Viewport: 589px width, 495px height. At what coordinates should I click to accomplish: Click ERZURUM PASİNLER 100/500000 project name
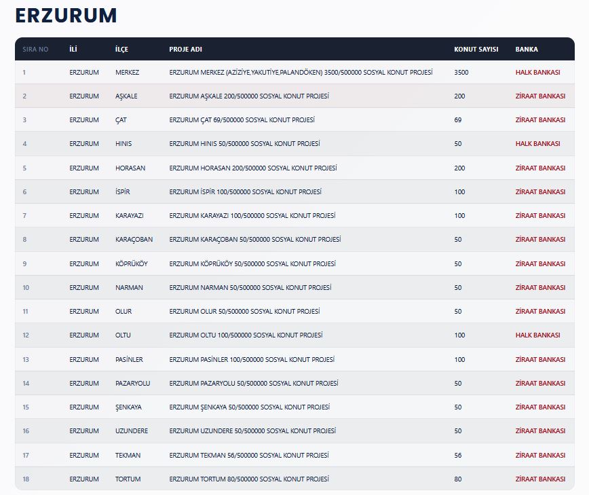tap(252, 360)
